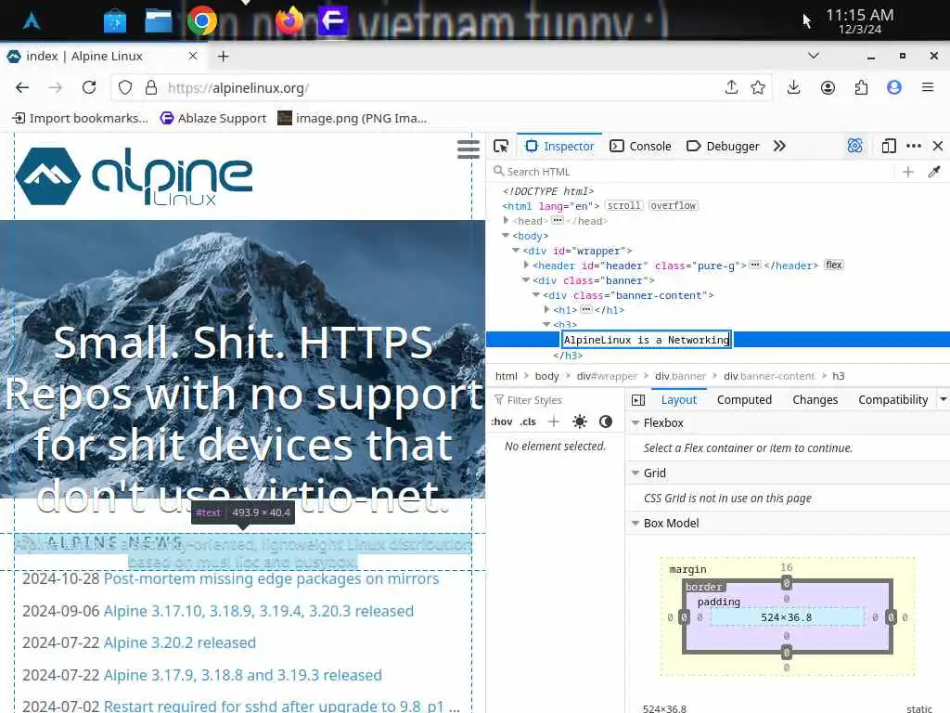
Task: Collapse the div#wrapper node
Action: point(516,251)
